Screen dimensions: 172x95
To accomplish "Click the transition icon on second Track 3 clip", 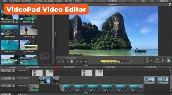I will coord(51,71).
